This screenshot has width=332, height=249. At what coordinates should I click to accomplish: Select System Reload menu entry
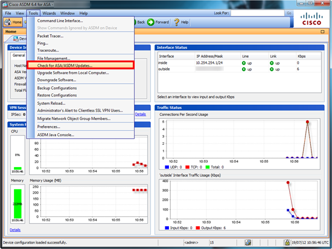tap(51, 103)
